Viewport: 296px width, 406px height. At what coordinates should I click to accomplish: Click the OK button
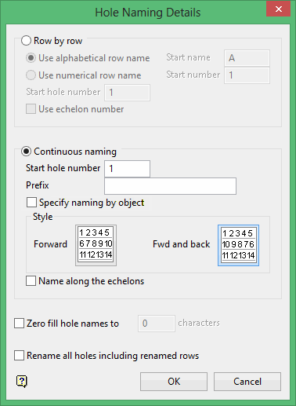(174, 382)
